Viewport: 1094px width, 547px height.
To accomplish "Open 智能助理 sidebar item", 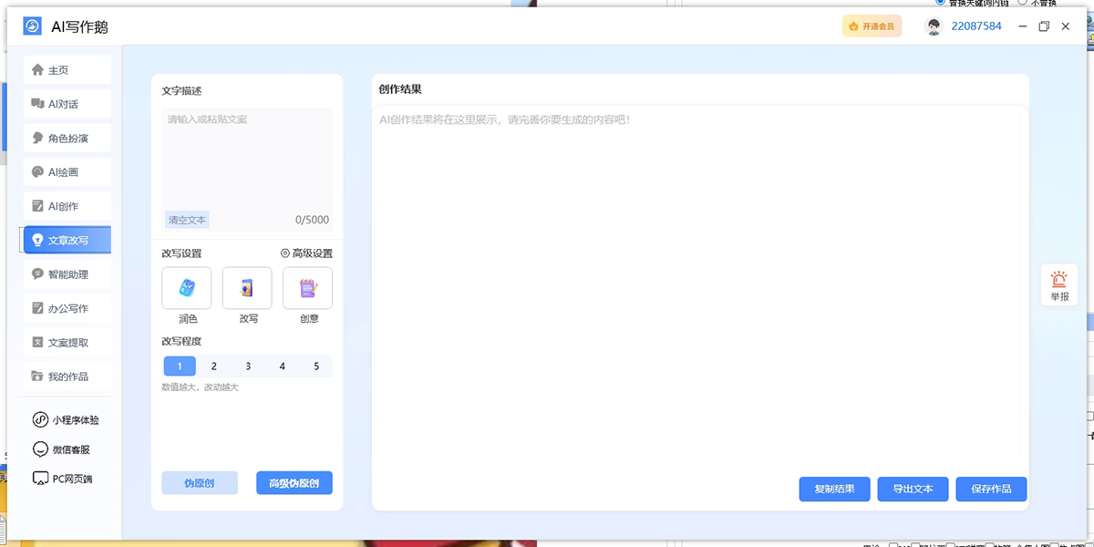I will 67,274.
